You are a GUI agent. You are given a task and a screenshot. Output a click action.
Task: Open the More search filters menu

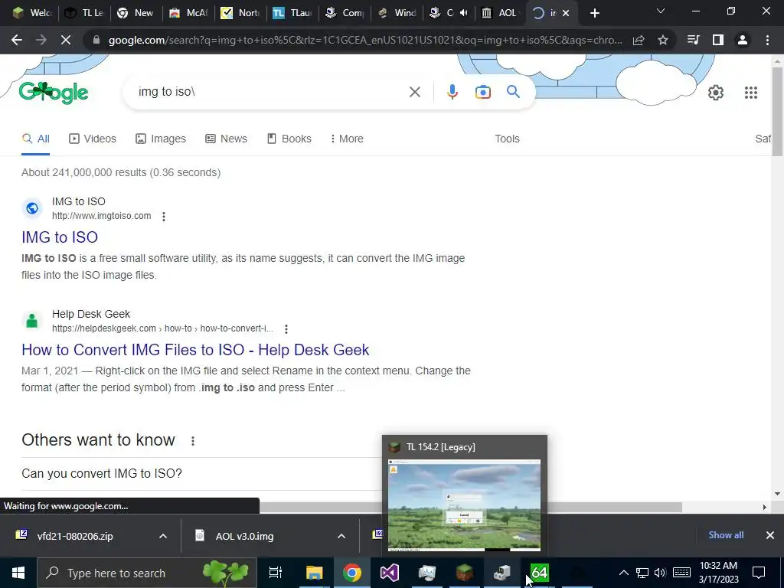347,139
